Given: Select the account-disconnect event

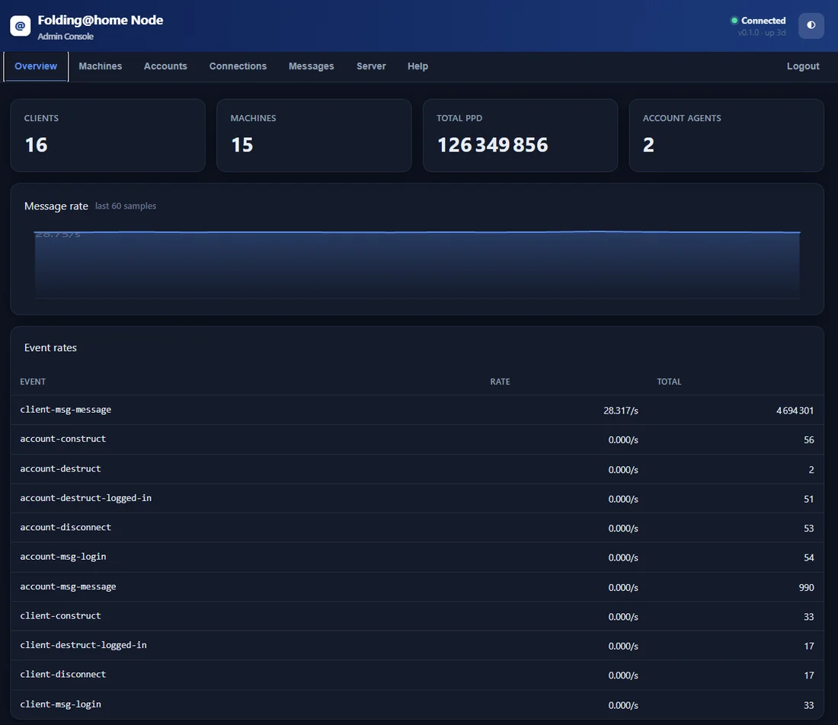Looking at the screenshot, I should pos(66,527).
